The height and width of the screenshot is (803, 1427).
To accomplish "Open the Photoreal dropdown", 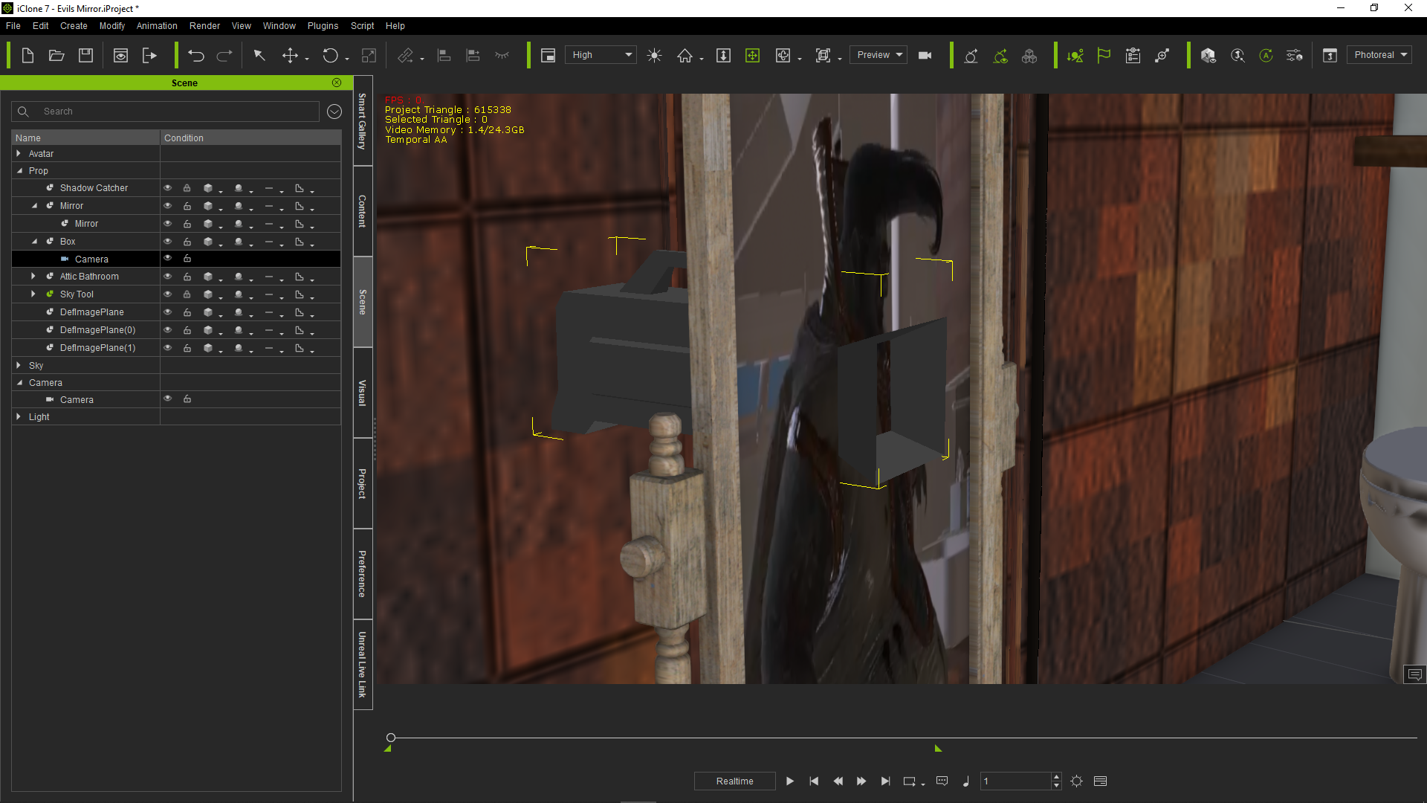I will point(1379,55).
